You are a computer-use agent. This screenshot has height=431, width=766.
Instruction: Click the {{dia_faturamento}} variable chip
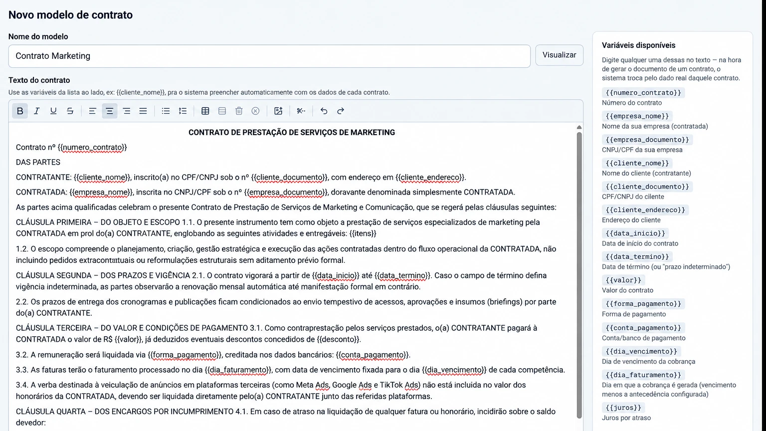[643, 375]
